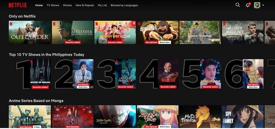Open Warrior ranked number 4
This screenshot has height=129, width=275.
[168, 74]
